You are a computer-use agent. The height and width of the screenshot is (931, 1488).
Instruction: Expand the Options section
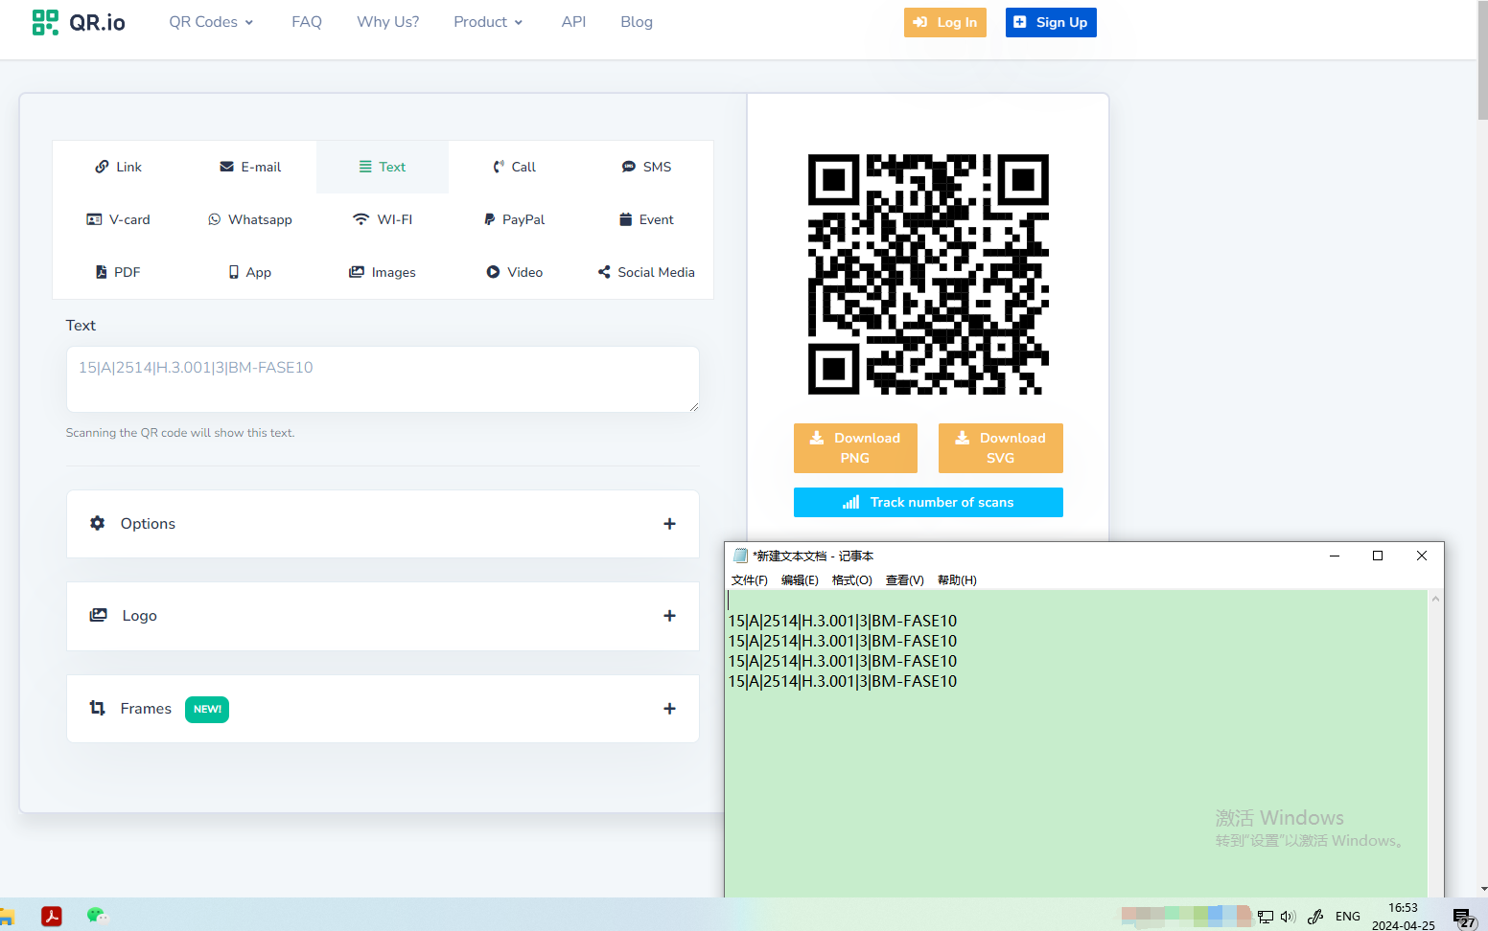point(383,524)
